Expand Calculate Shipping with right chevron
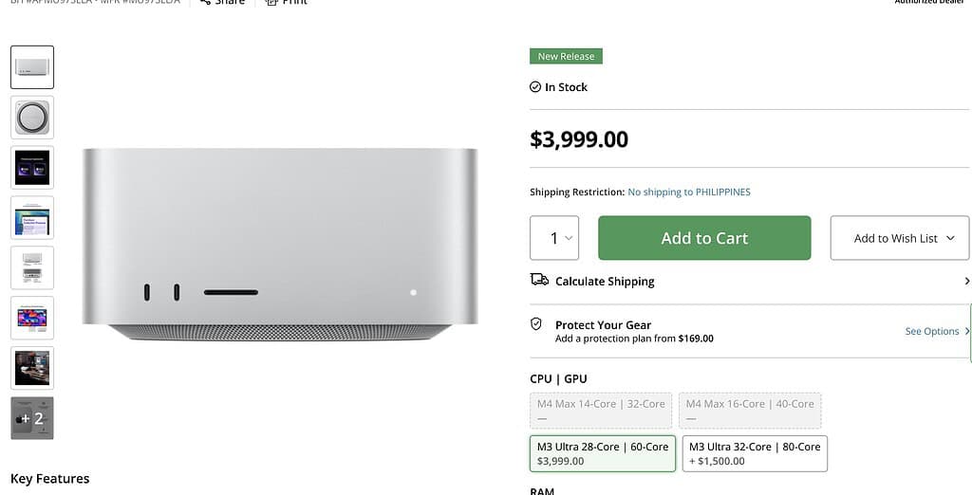 966,281
